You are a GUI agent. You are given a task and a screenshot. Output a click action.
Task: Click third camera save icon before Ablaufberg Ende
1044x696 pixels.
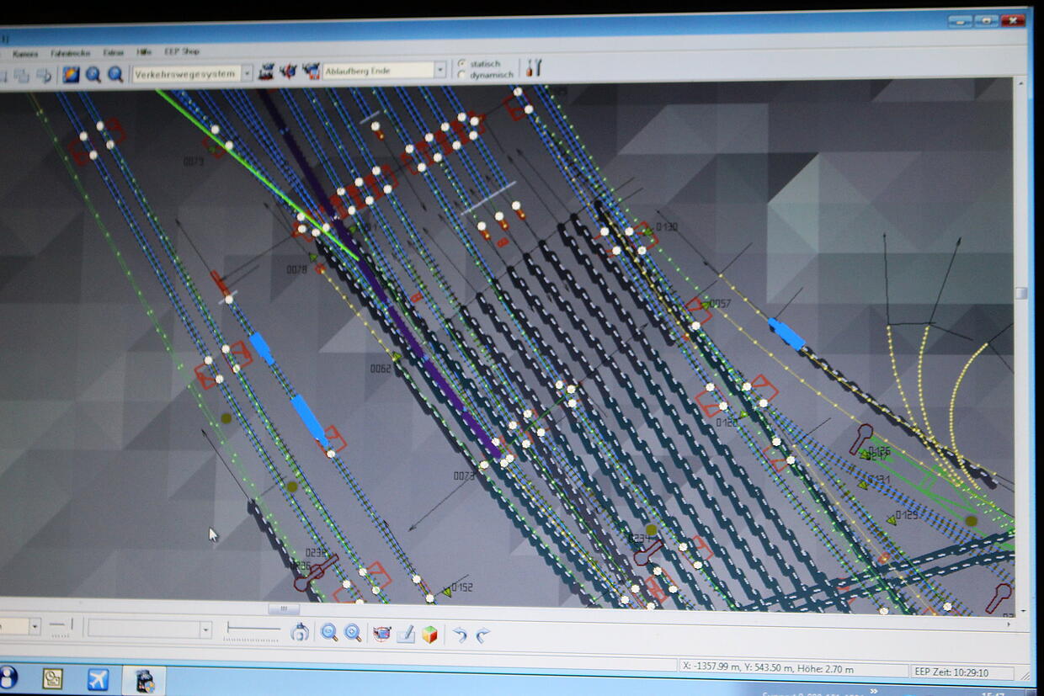coord(311,71)
